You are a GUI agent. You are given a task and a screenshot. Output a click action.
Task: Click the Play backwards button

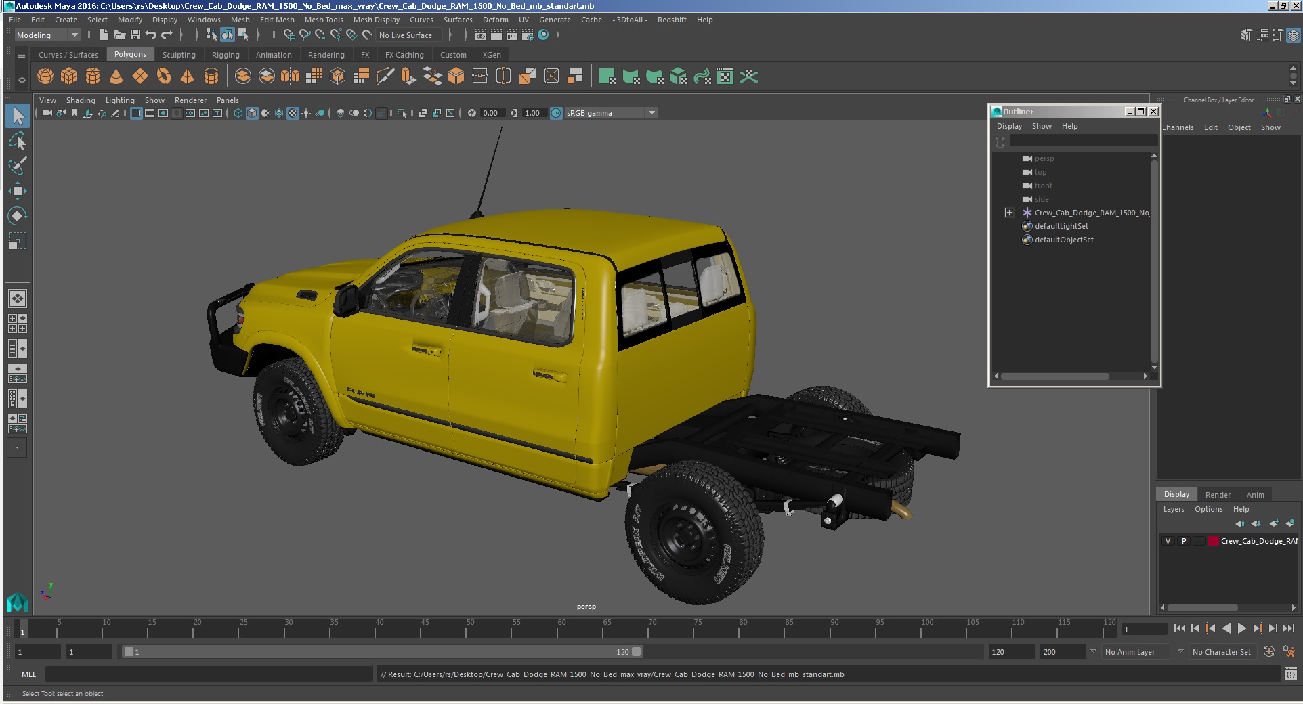[x=1226, y=628]
